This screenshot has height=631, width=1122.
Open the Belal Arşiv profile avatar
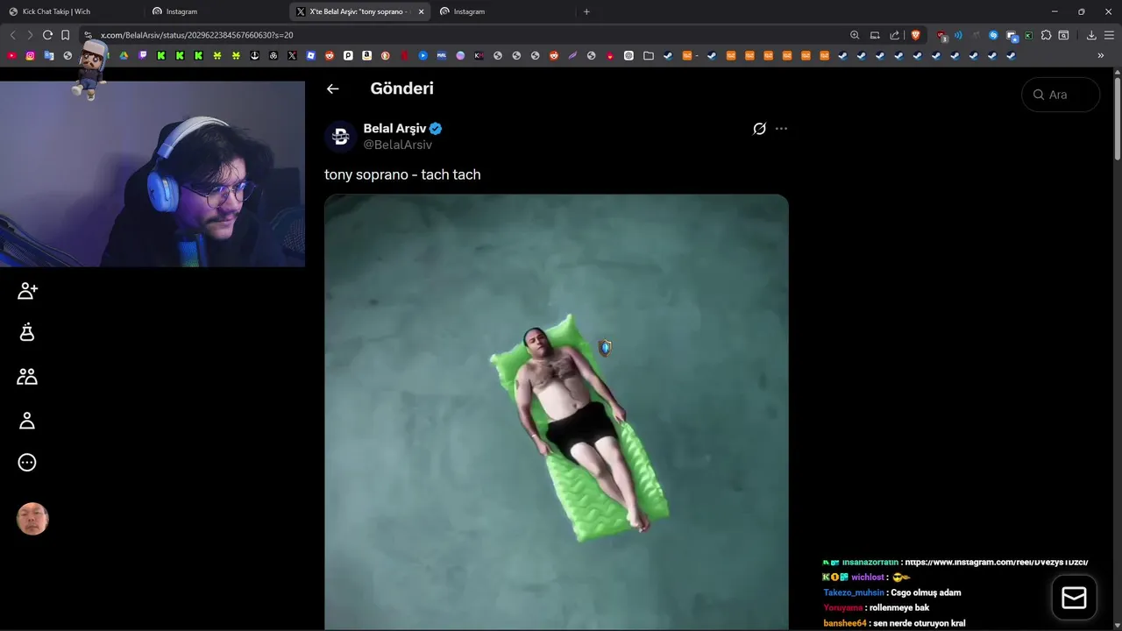pyautogui.click(x=340, y=137)
